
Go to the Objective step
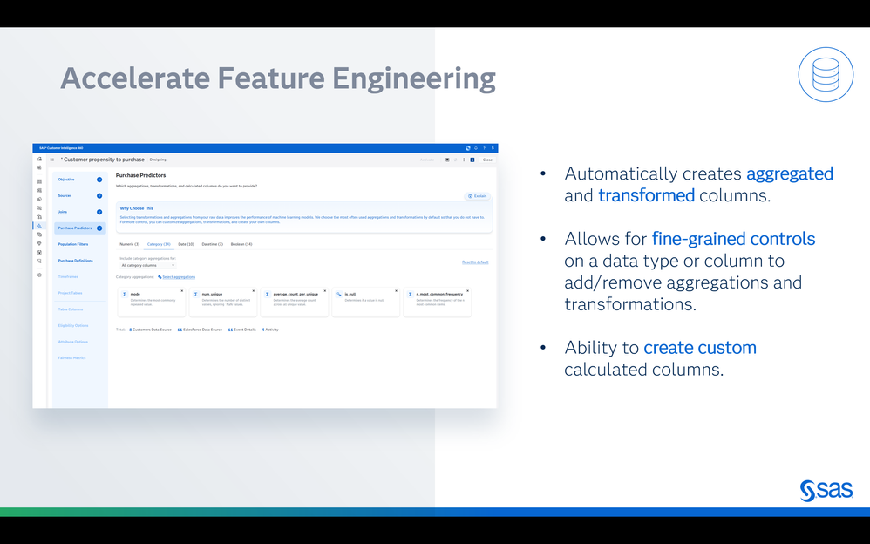tap(66, 180)
